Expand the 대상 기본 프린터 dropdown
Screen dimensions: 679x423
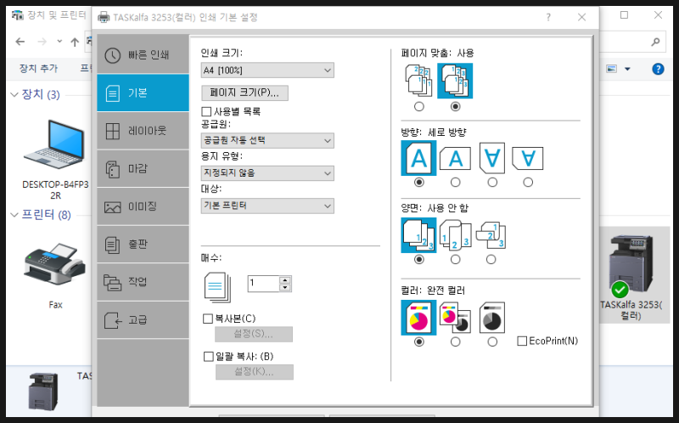(267, 206)
